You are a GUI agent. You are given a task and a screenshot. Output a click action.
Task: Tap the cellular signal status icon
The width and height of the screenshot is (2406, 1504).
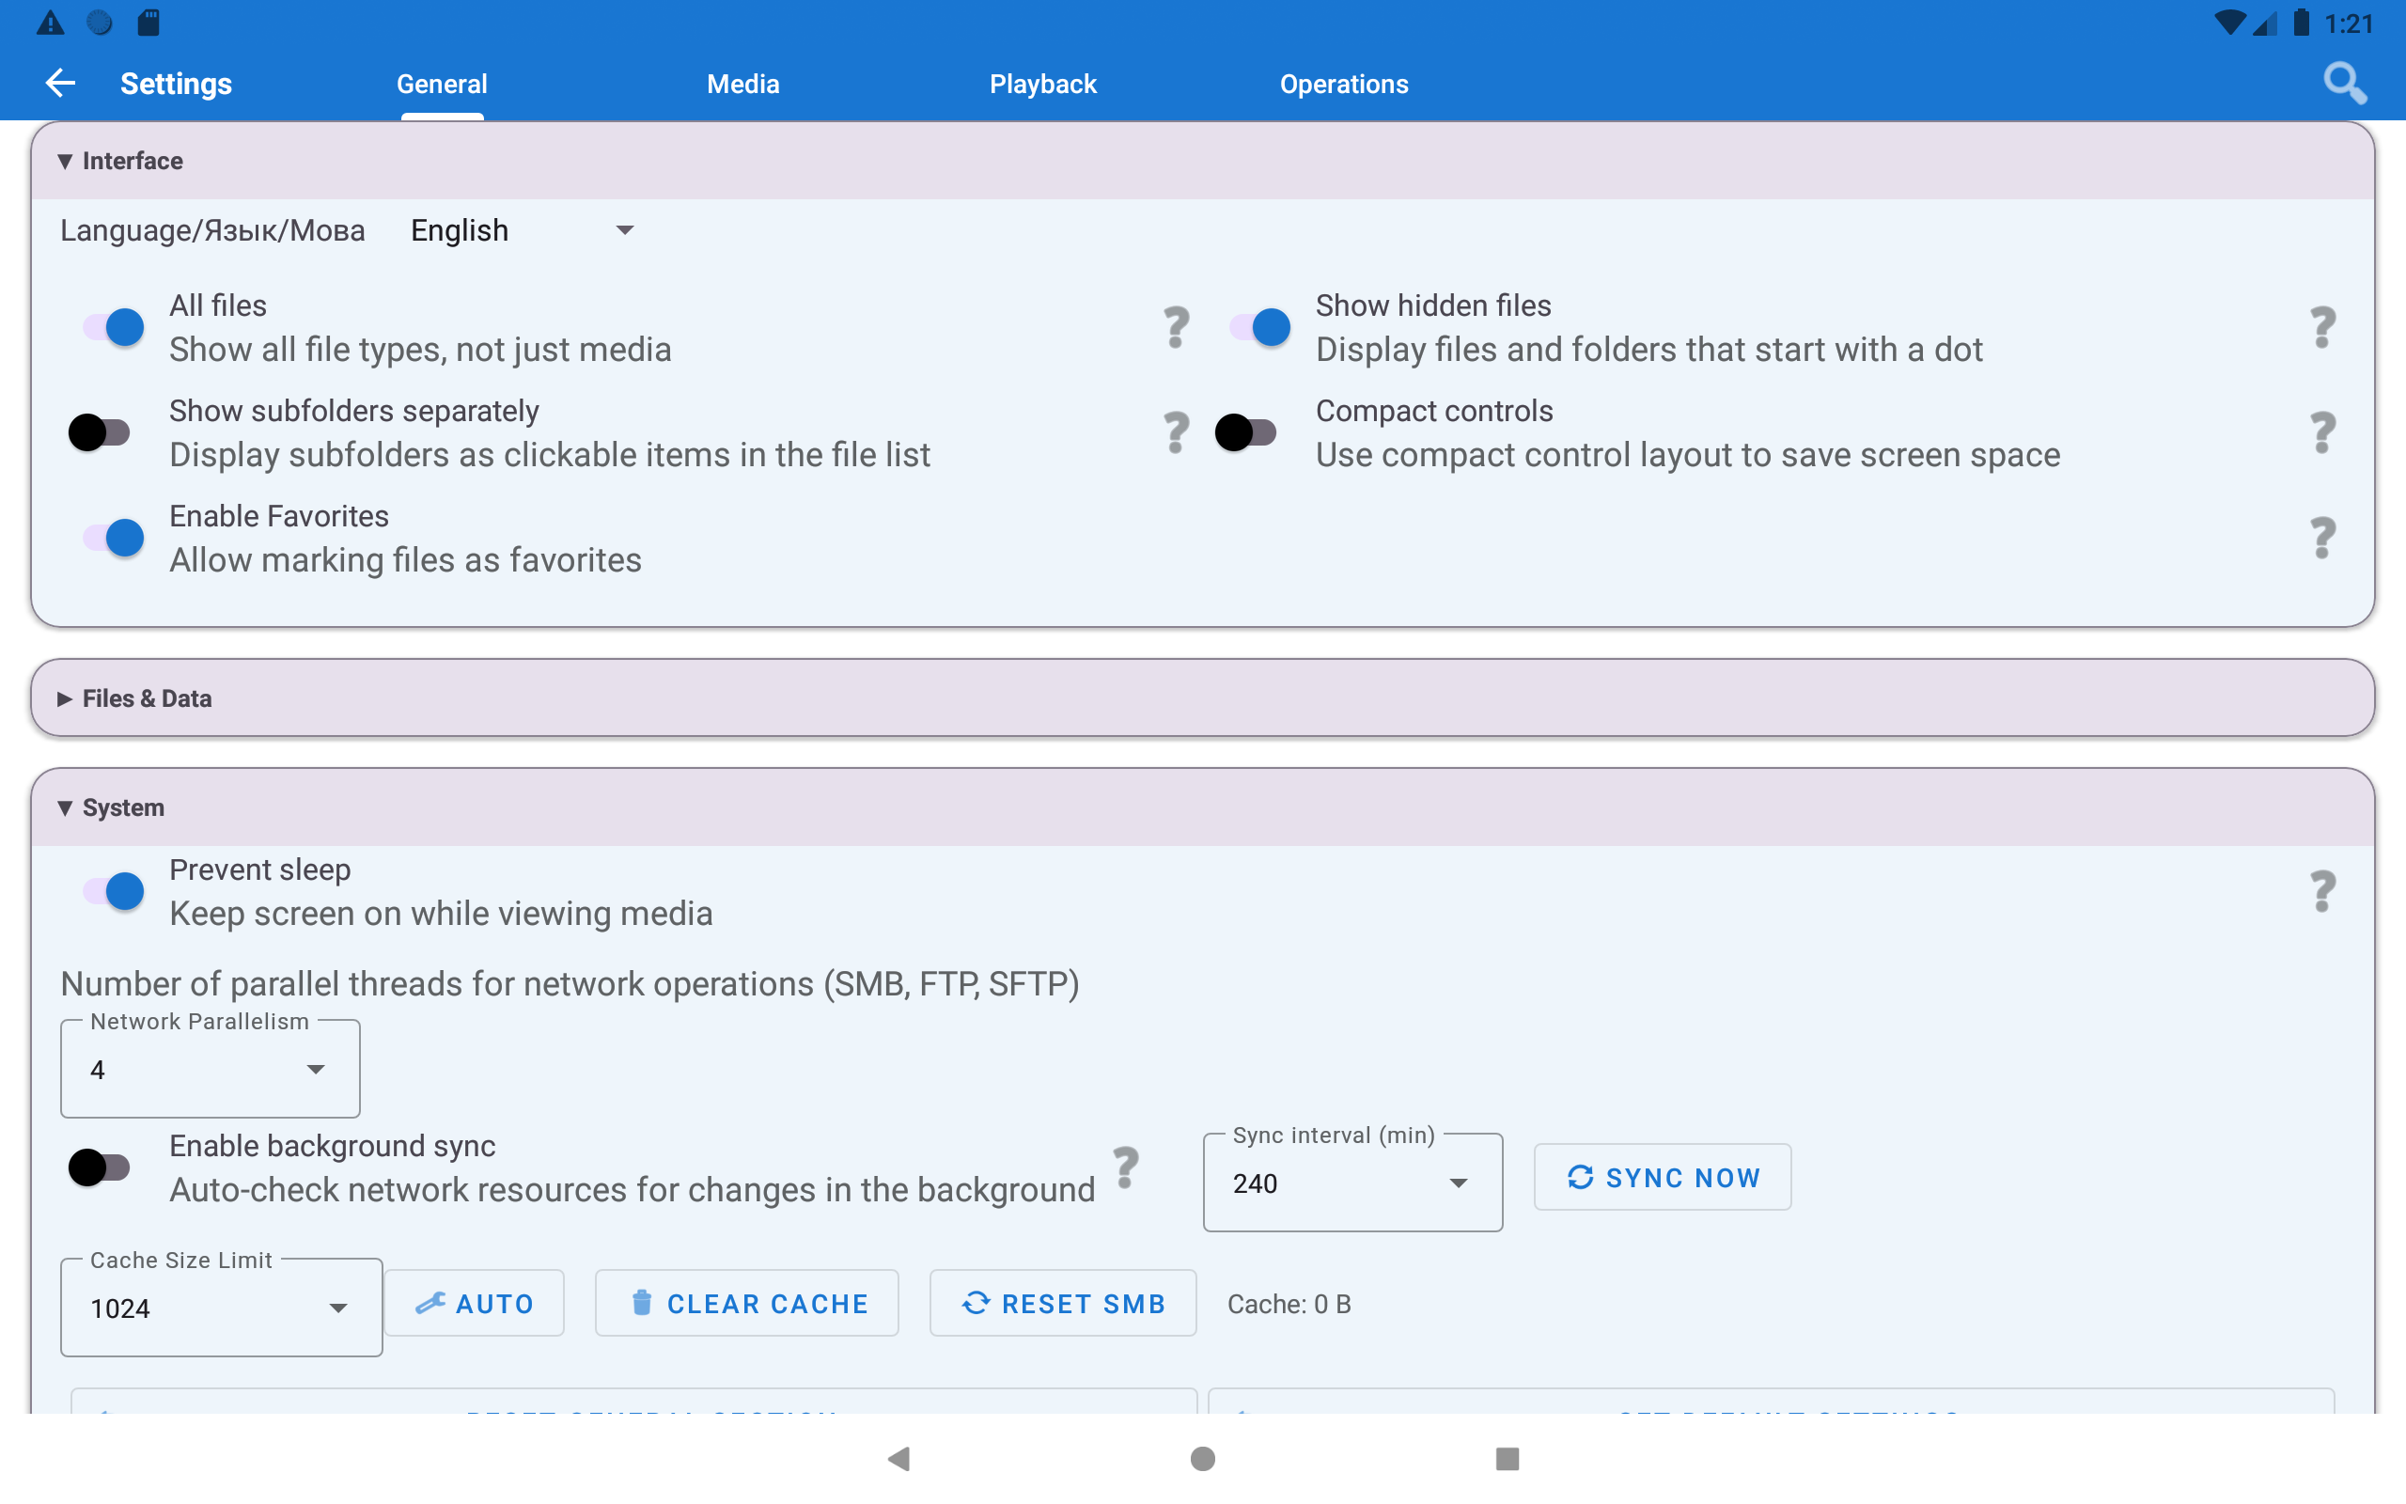[2264, 23]
